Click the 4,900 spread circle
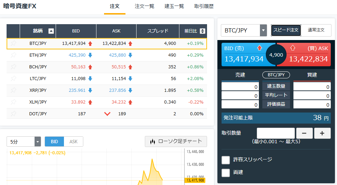The width and height of the screenshot is (337, 185). (x=276, y=55)
